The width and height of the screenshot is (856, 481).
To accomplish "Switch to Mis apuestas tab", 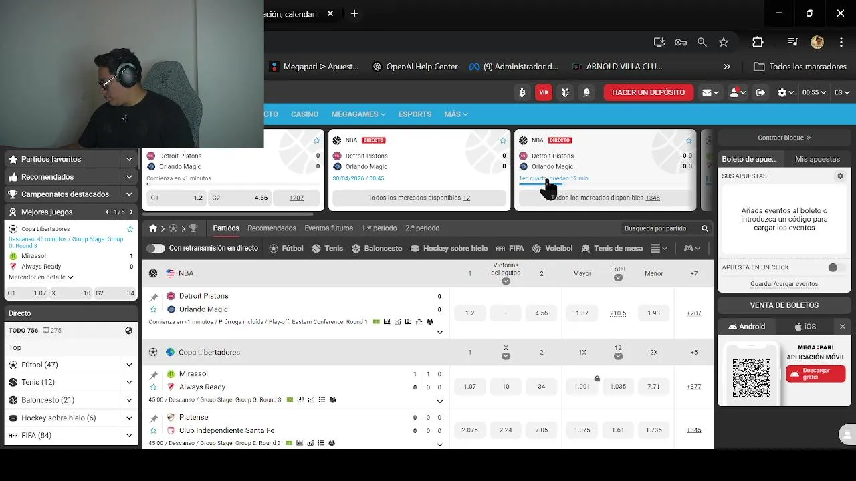I will click(x=817, y=159).
